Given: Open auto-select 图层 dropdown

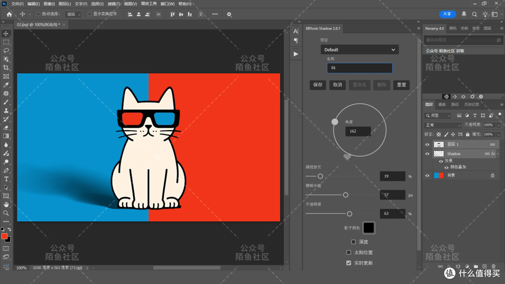Looking at the screenshot, I should (73, 14).
